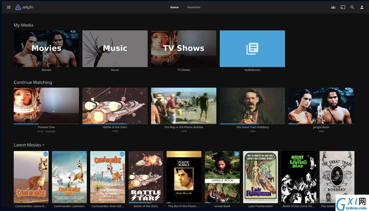Switch to the Home tab

[174, 7]
